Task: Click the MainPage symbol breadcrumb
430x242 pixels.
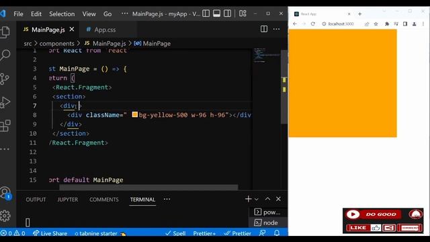Action: click(x=153, y=43)
